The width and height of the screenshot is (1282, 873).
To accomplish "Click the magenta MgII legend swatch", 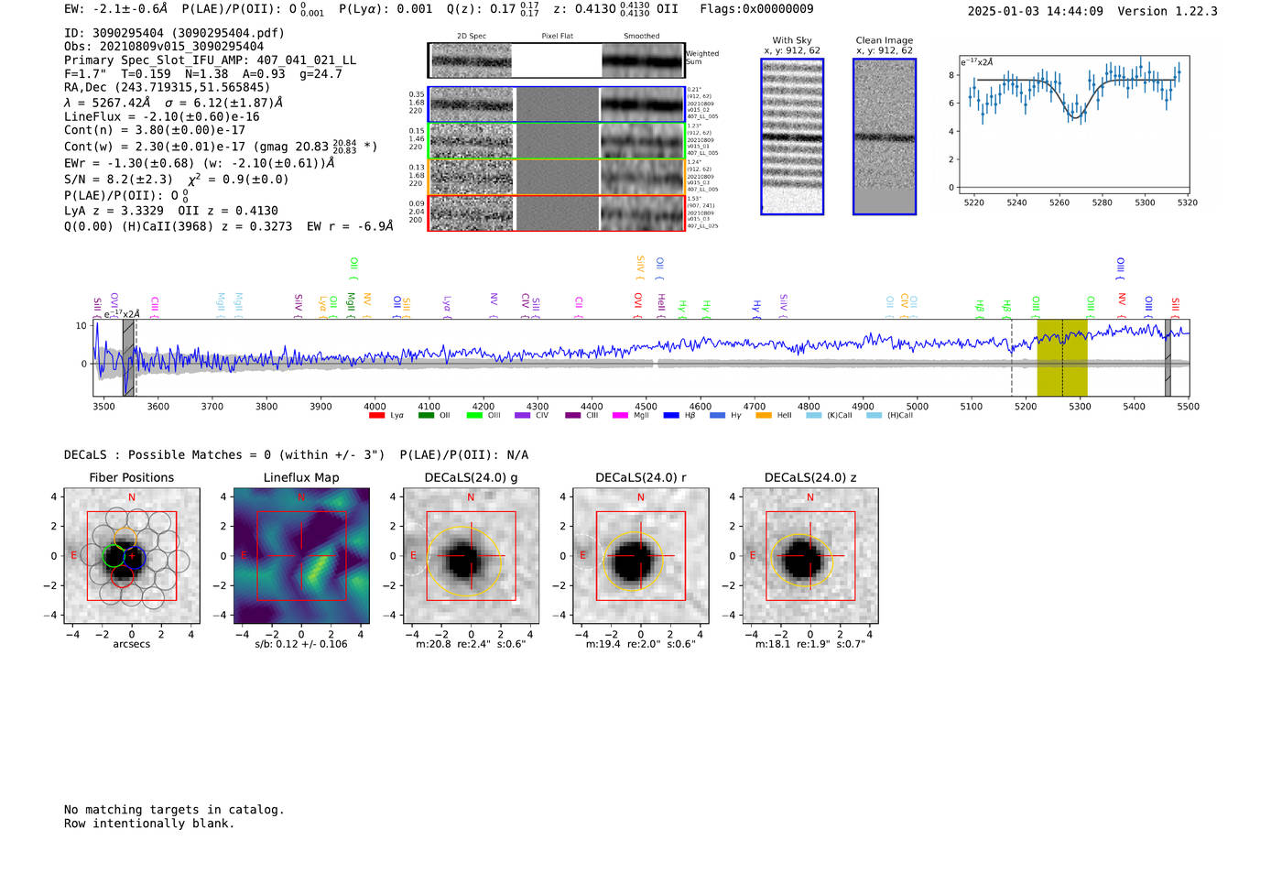I will click(x=620, y=415).
